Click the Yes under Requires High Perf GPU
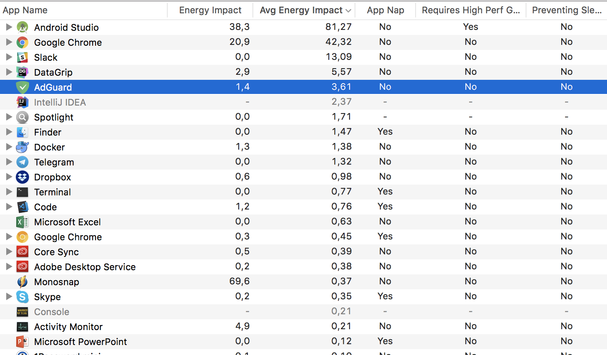The width and height of the screenshot is (607, 355). coord(470,27)
